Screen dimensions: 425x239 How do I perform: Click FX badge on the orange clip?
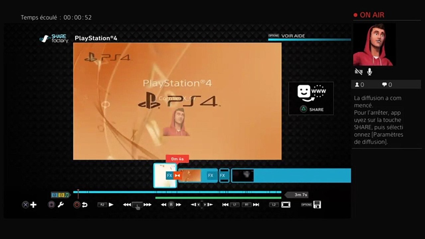click(x=210, y=176)
